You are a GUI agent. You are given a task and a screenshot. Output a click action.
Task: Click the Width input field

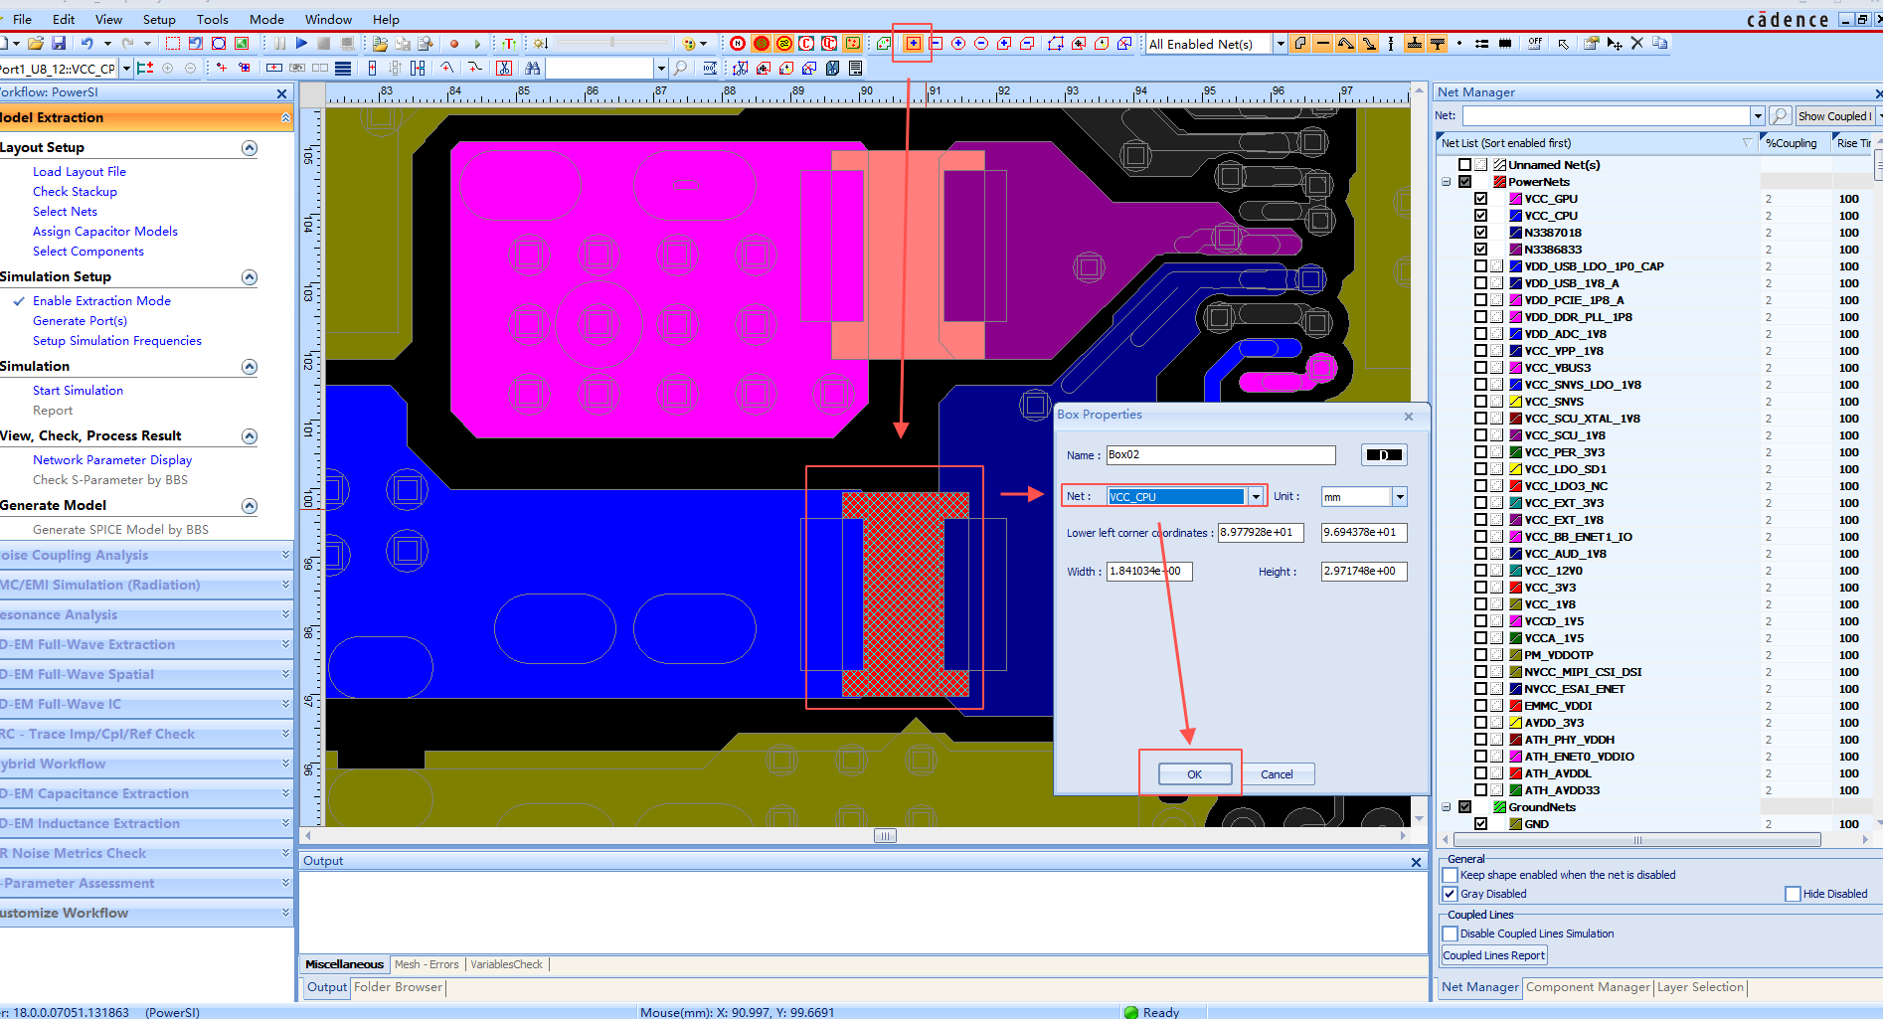1149,572
